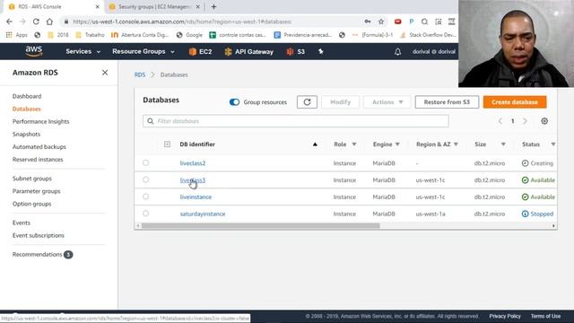Click the blue P extension icon
Screen dimensions: 574x323
click(411, 22)
